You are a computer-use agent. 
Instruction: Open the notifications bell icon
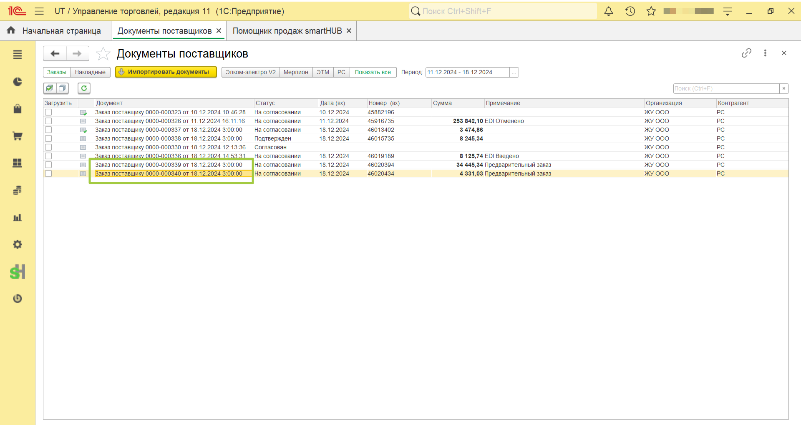click(609, 11)
